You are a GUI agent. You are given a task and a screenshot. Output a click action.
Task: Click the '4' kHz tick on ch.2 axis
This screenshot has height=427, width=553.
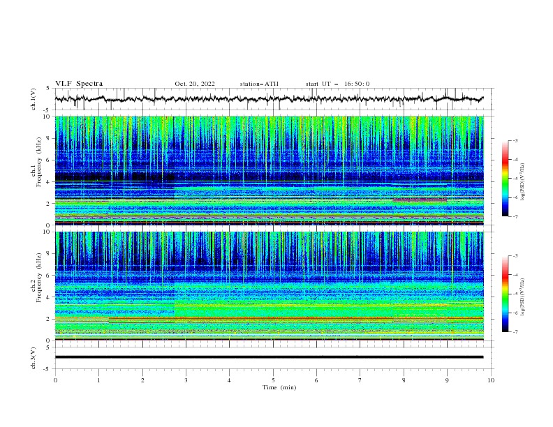[50, 297]
